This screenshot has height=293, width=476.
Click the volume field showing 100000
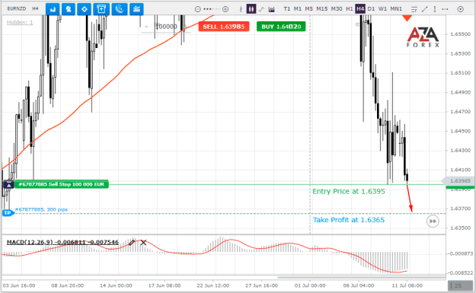tap(166, 27)
